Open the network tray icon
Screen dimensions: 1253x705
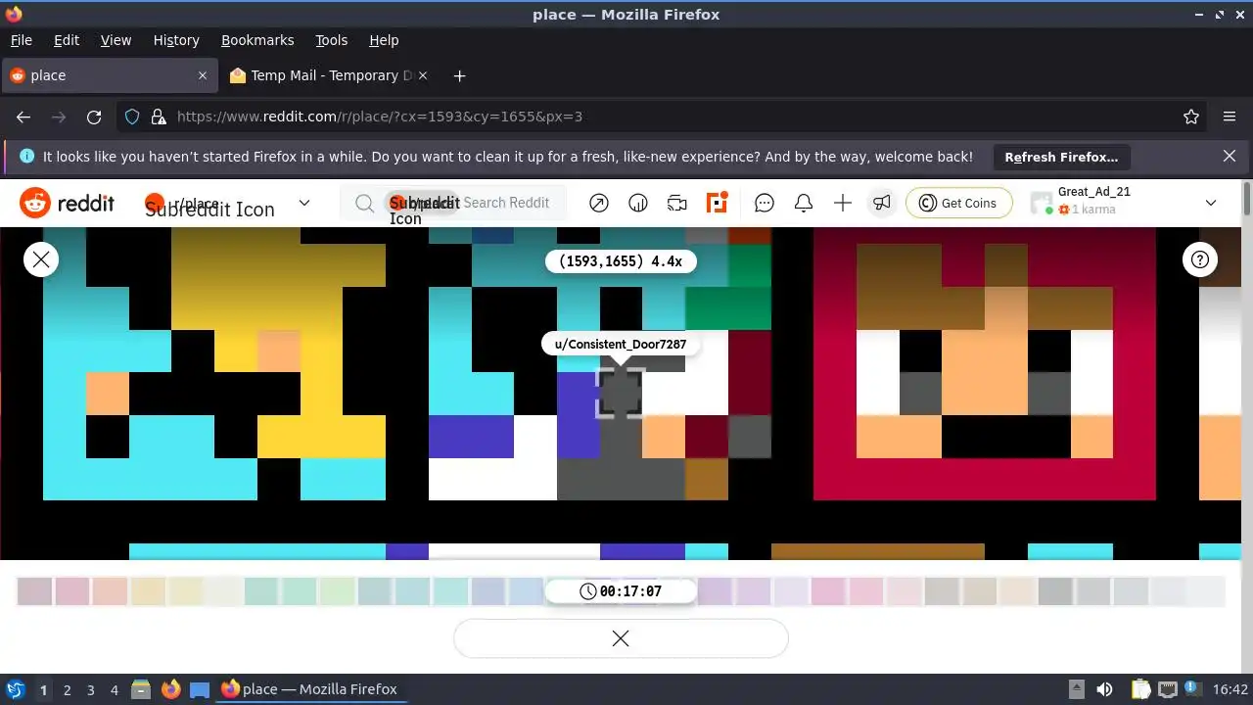point(1168,689)
